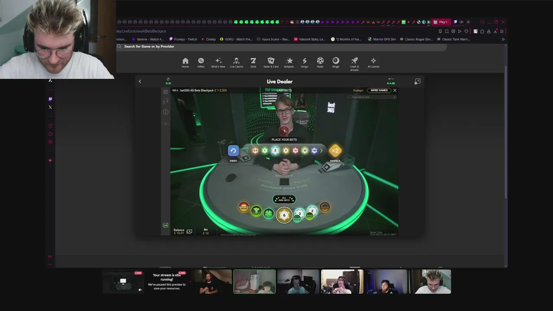Open the 9anime bookmark
This screenshot has width=553, height=311.
point(147,39)
